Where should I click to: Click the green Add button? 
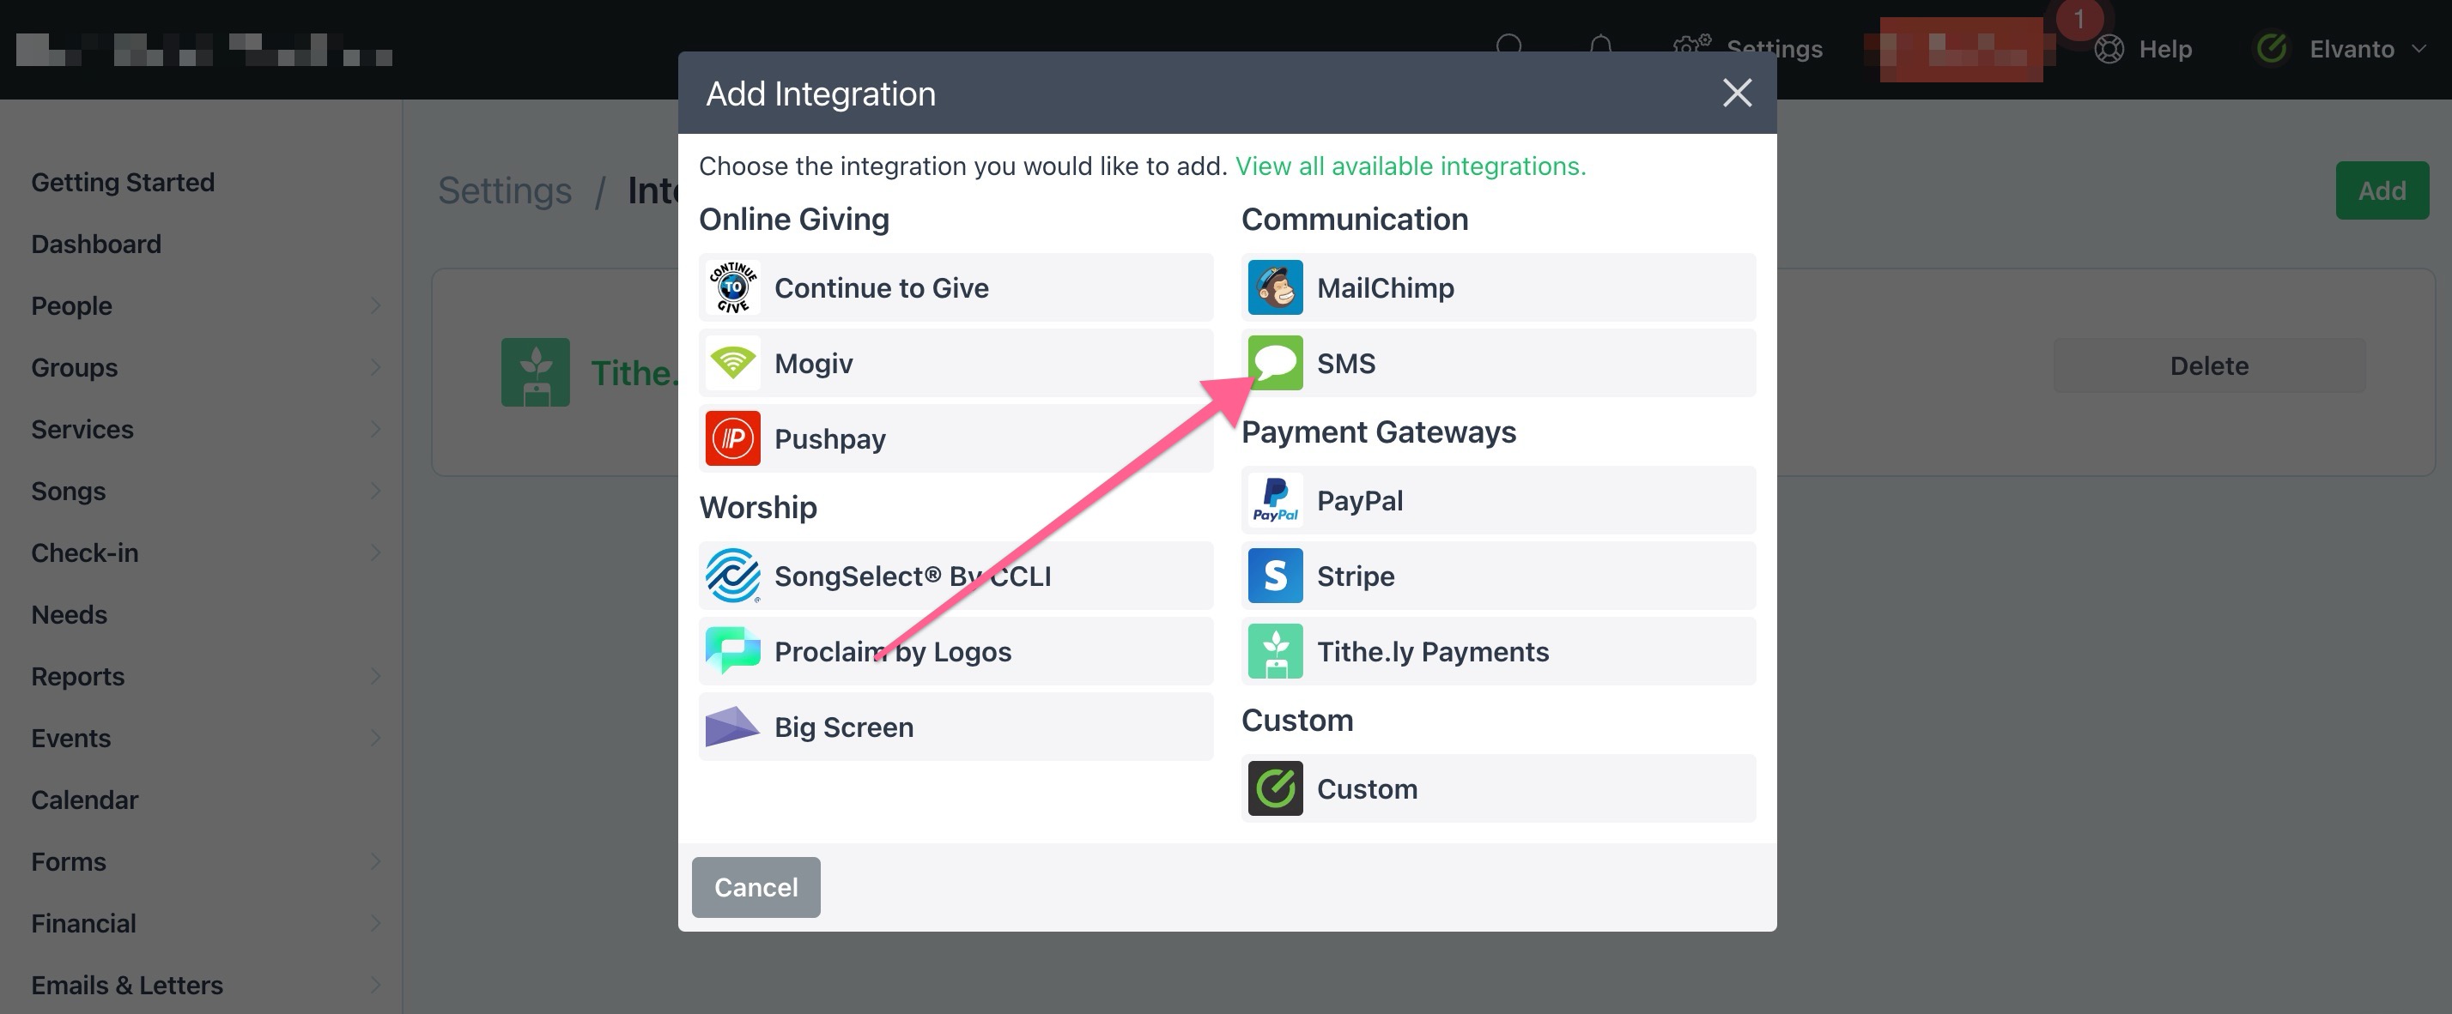pyautogui.click(x=2382, y=190)
